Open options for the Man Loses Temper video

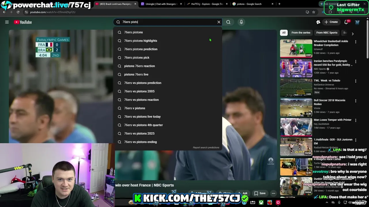(355, 120)
